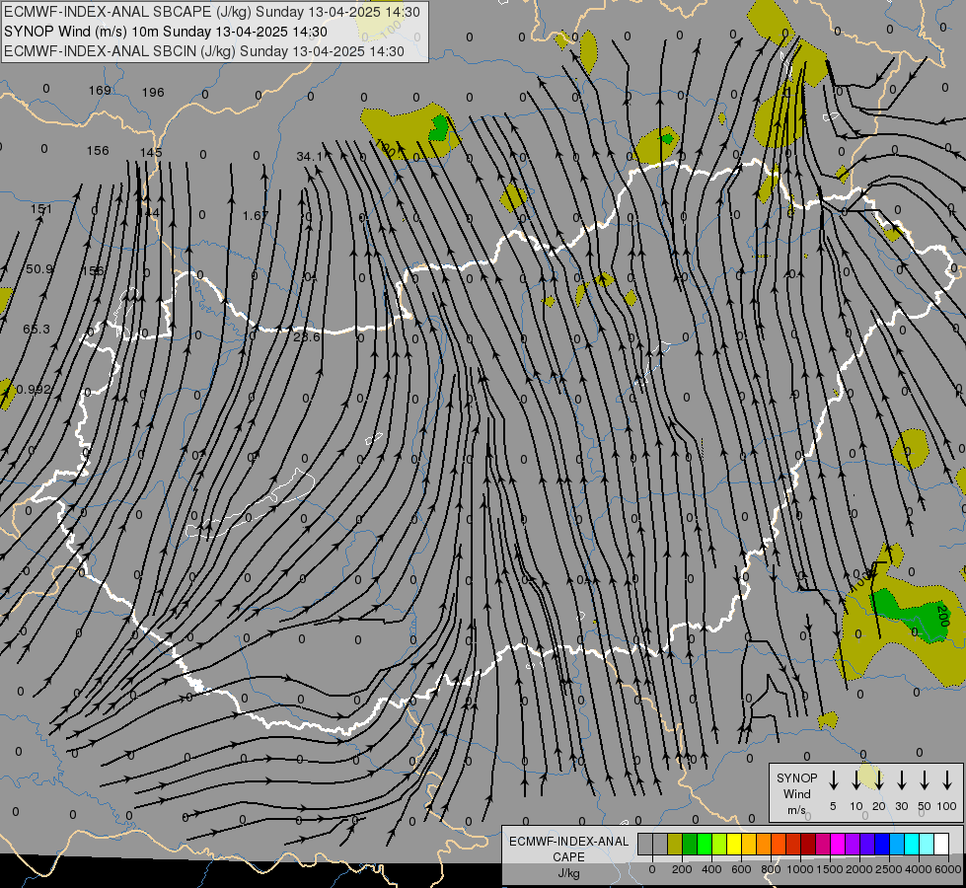This screenshot has height=888, width=966.
Task: Click the 1000 tick label on CAPE scale
Action: point(799,869)
